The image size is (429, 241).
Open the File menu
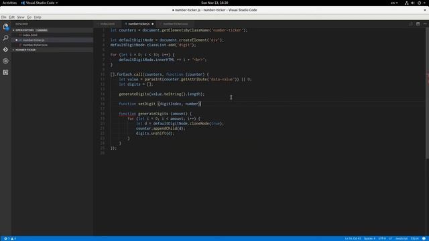click(4, 17)
